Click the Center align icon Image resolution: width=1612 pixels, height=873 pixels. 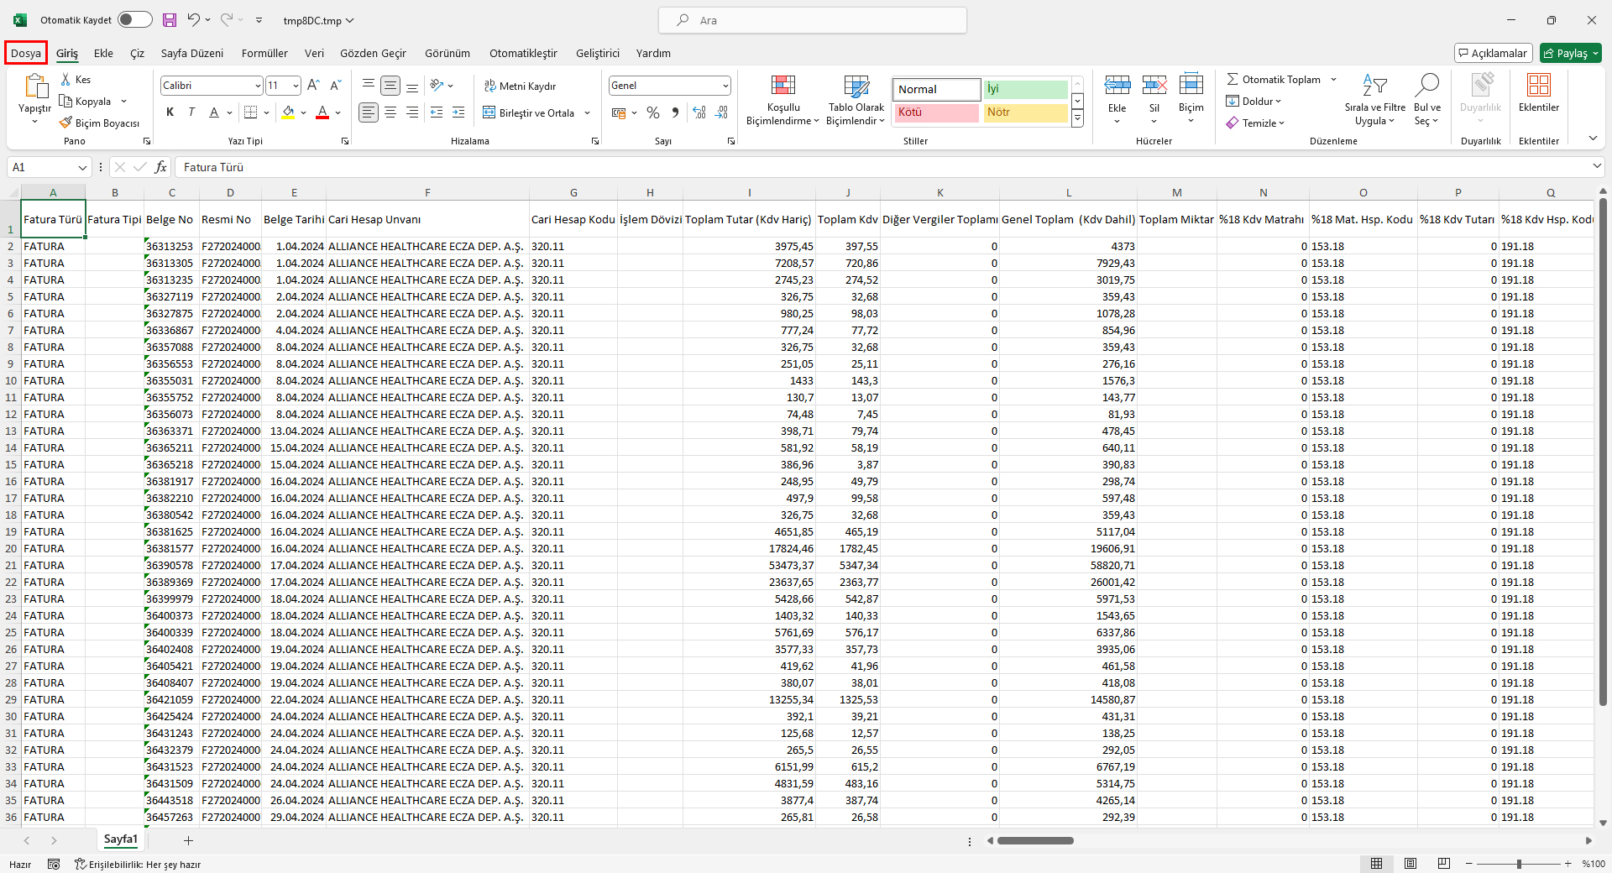click(390, 112)
